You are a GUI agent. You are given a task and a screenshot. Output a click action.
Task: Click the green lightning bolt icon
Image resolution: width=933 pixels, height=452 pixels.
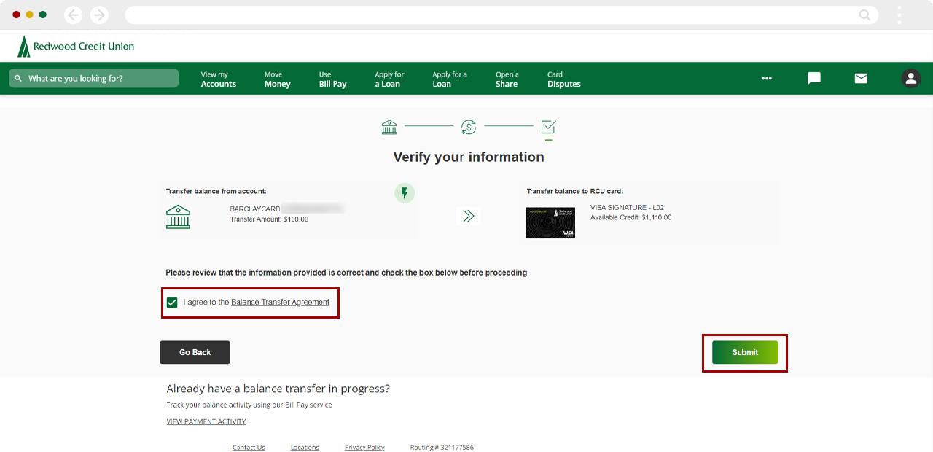[x=405, y=193]
